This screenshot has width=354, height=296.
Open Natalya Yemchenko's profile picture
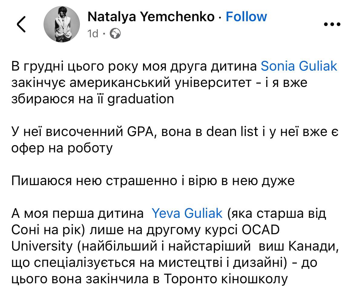pos(62,24)
